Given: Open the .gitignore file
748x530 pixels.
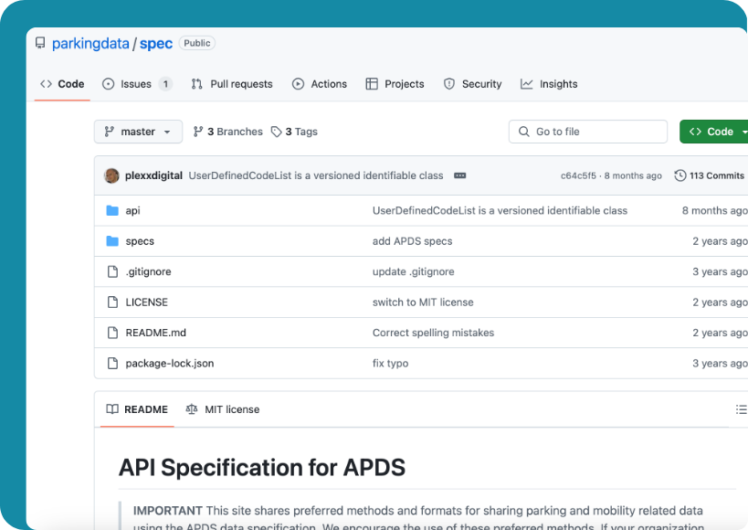Looking at the screenshot, I should point(148,271).
